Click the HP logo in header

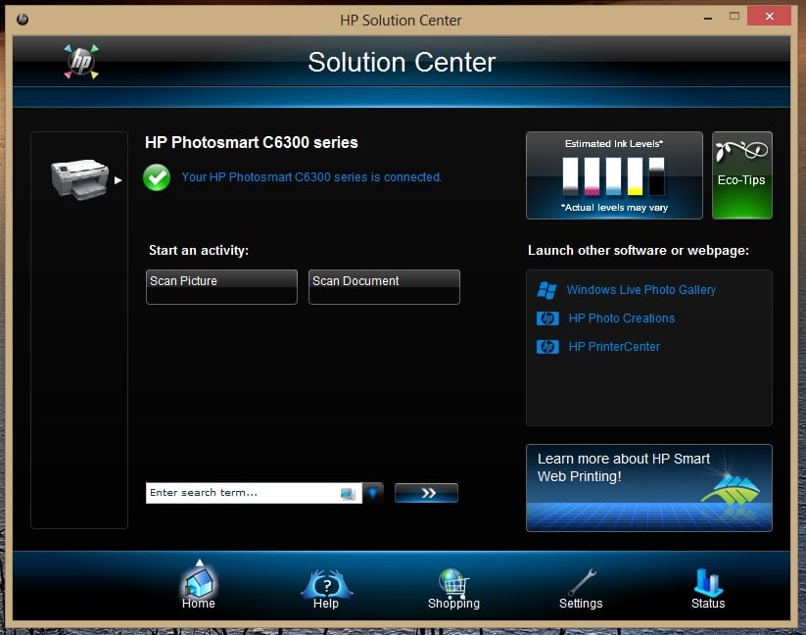79,63
